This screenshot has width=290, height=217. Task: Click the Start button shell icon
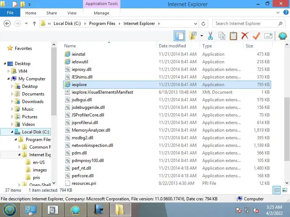click(10, 210)
